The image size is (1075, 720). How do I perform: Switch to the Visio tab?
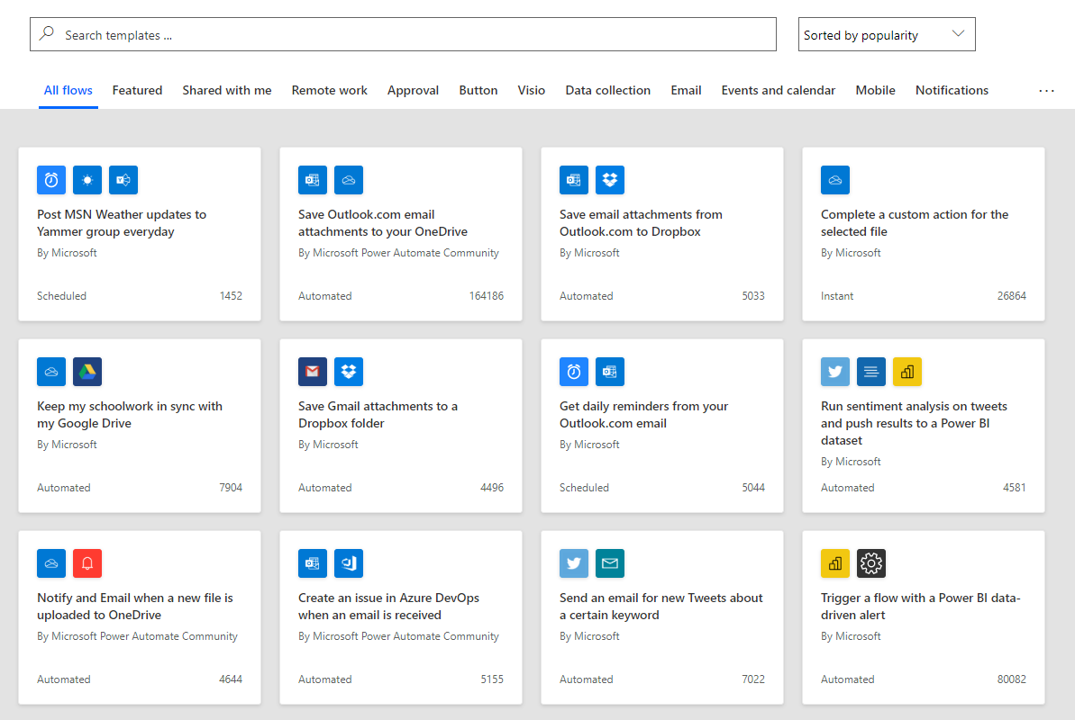point(532,90)
